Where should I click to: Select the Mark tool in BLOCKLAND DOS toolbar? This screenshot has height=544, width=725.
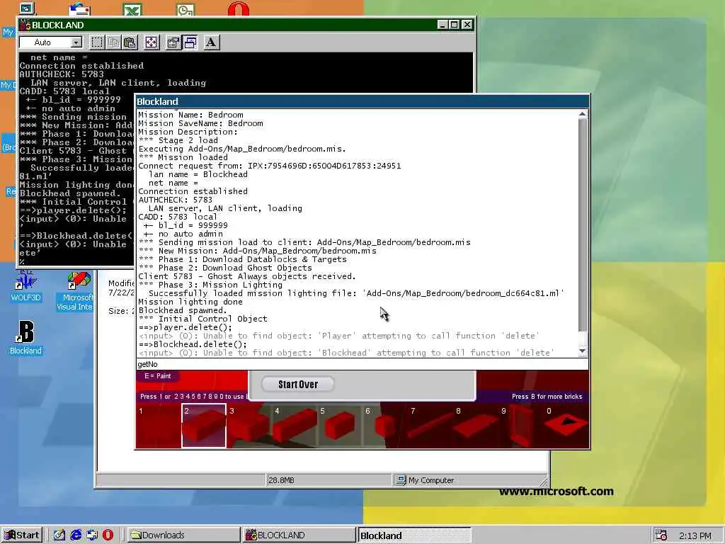(x=96, y=42)
